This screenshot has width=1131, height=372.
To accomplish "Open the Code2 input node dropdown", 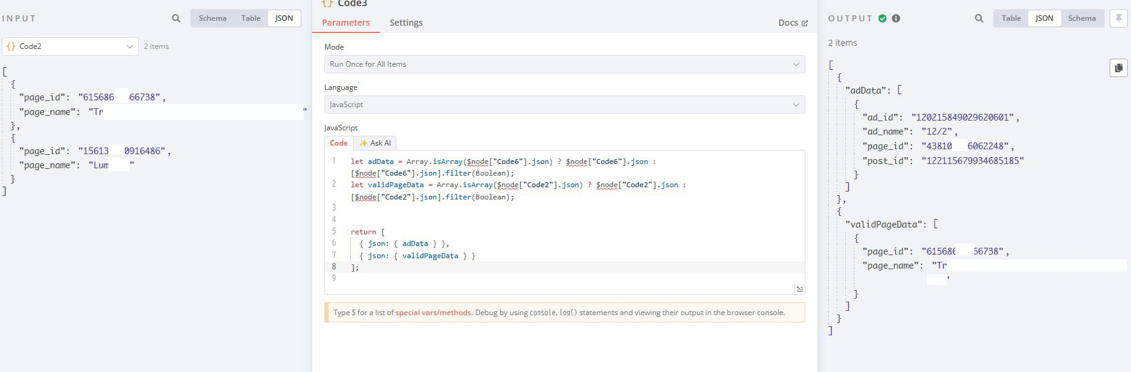I will (70, 46).
